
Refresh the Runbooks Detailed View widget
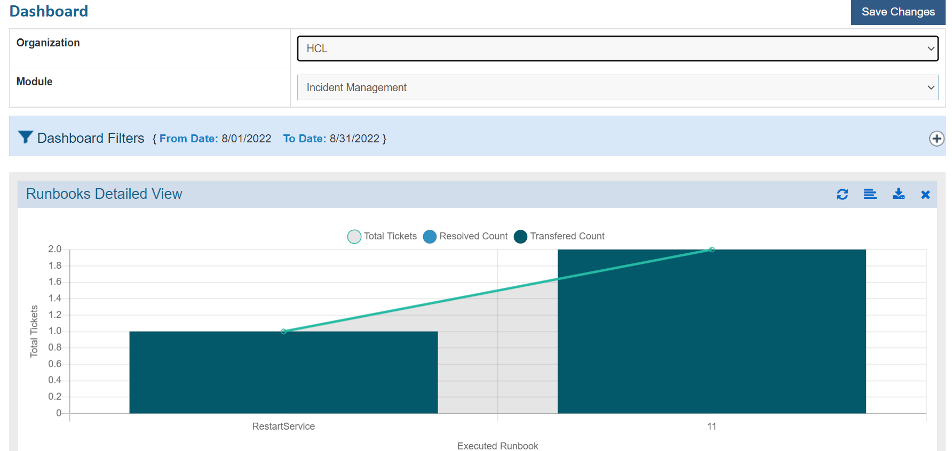pos(842,195)
